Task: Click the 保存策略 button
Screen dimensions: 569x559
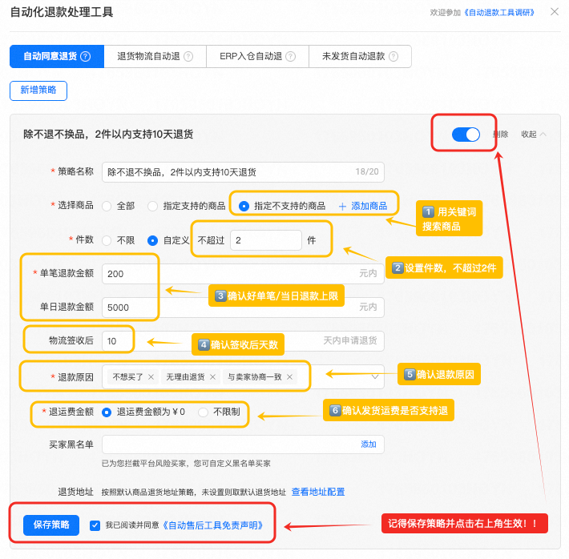Action: pyautogui.click(x=51, y=525)
